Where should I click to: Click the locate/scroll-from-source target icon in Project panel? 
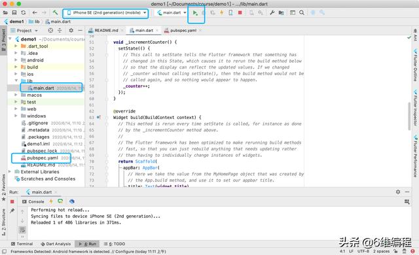[x=50, y=31]
